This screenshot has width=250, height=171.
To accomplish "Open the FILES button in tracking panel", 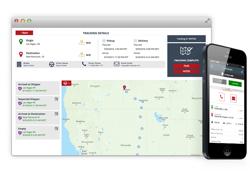I will point(186,66).
